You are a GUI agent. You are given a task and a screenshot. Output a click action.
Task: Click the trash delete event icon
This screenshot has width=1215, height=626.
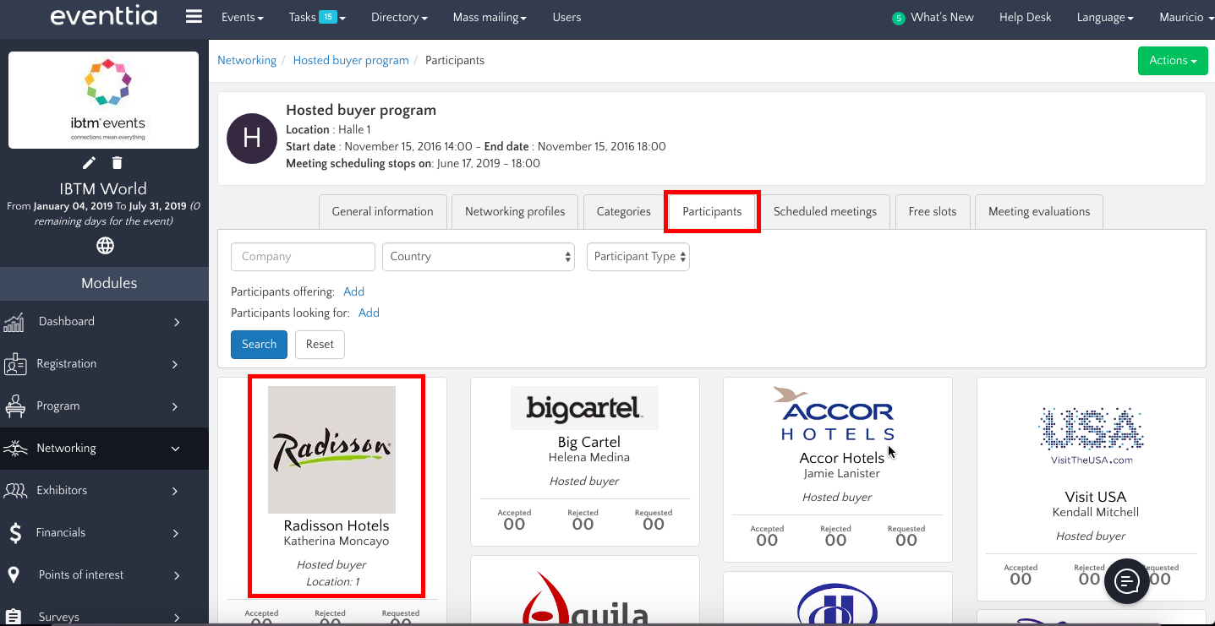[118, 163]
